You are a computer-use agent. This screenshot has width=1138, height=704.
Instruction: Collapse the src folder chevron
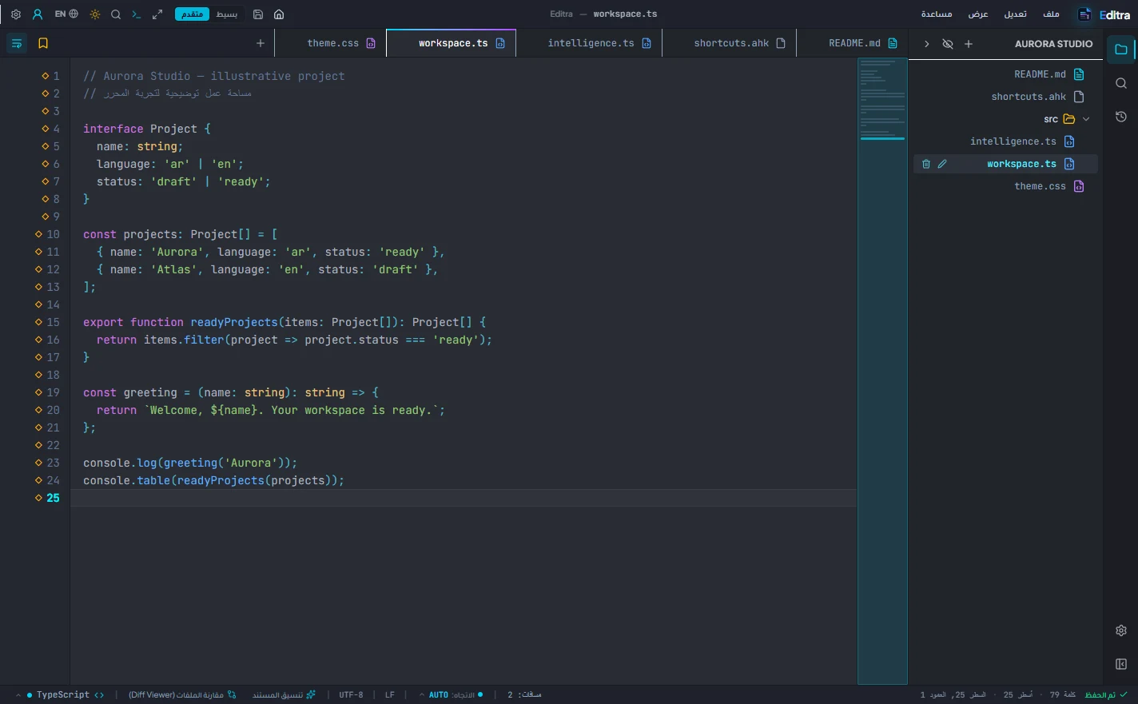pos(1086,119)
